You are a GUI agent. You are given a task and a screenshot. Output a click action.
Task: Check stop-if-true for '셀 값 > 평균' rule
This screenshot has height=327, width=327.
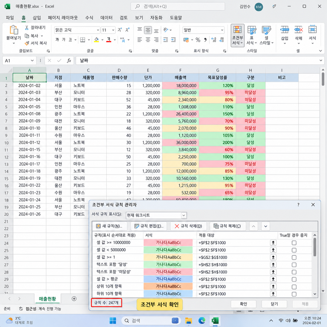(x=294, y=279)
